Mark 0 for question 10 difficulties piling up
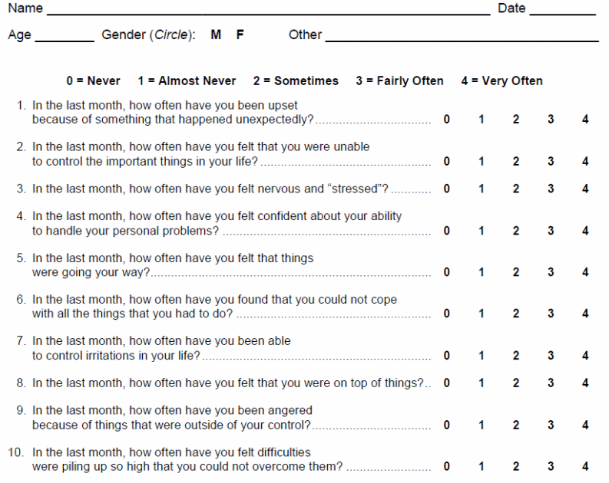609x483 pixels. click(447, 466)
